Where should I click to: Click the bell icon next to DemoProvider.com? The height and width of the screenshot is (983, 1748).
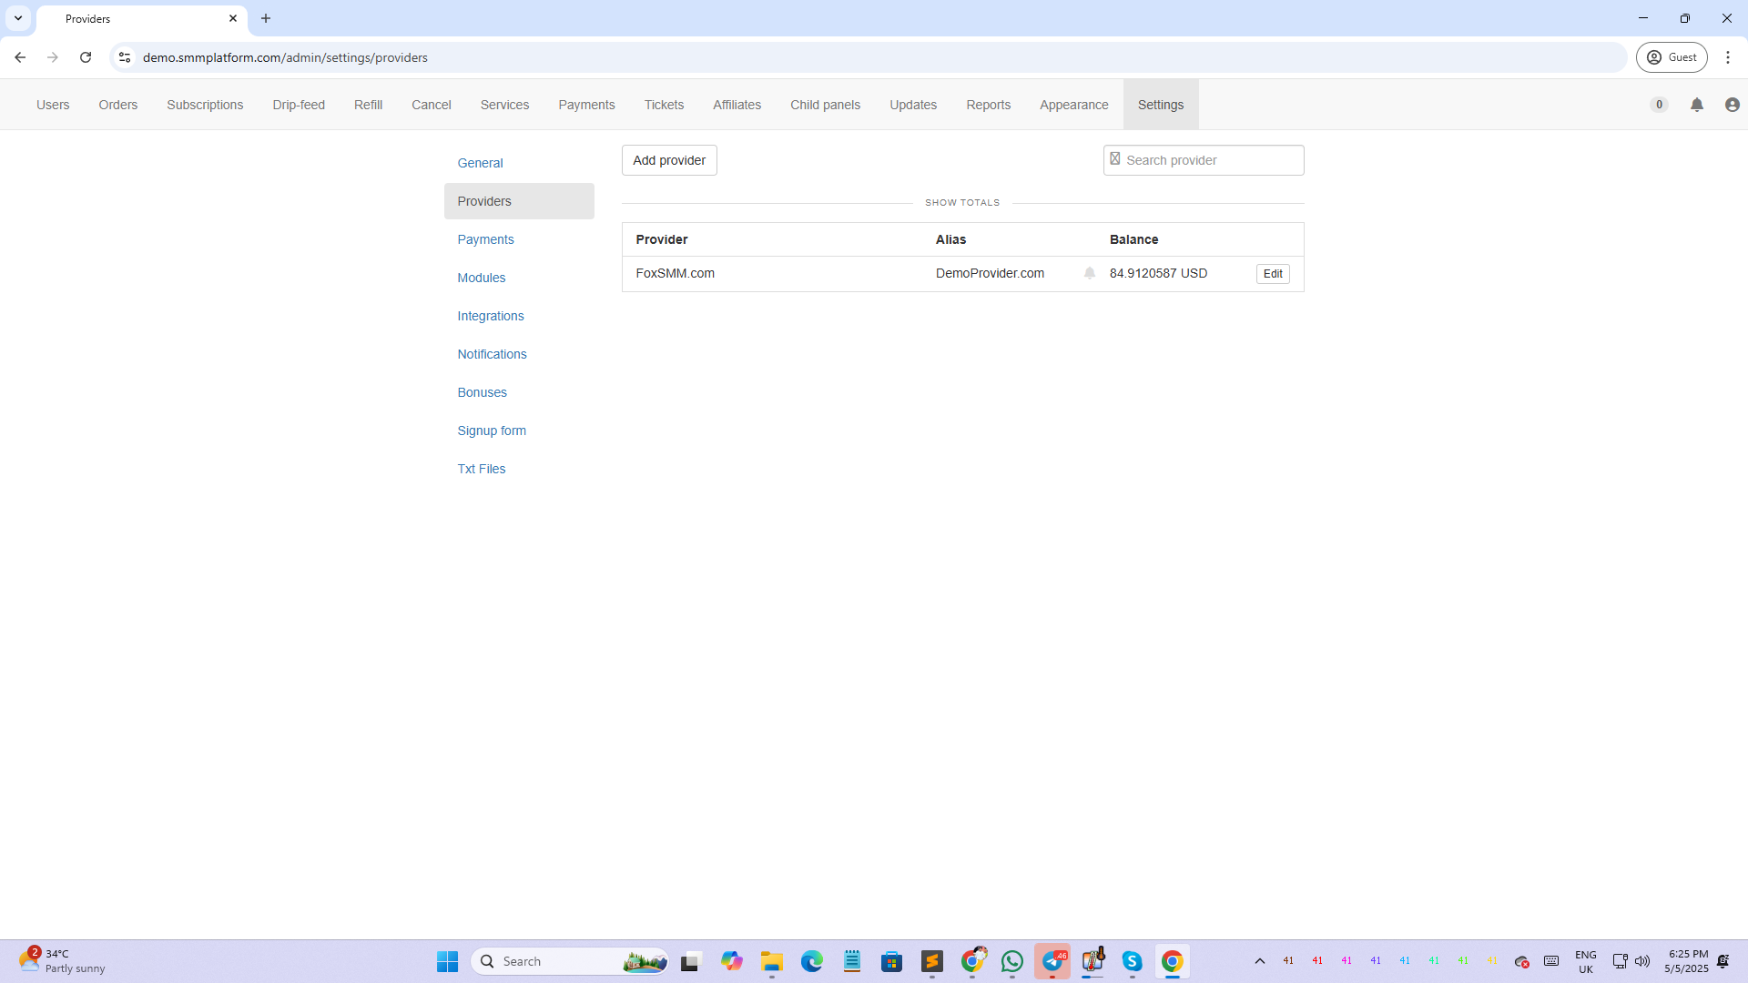pyautogui.click(x=1089, y=273)
